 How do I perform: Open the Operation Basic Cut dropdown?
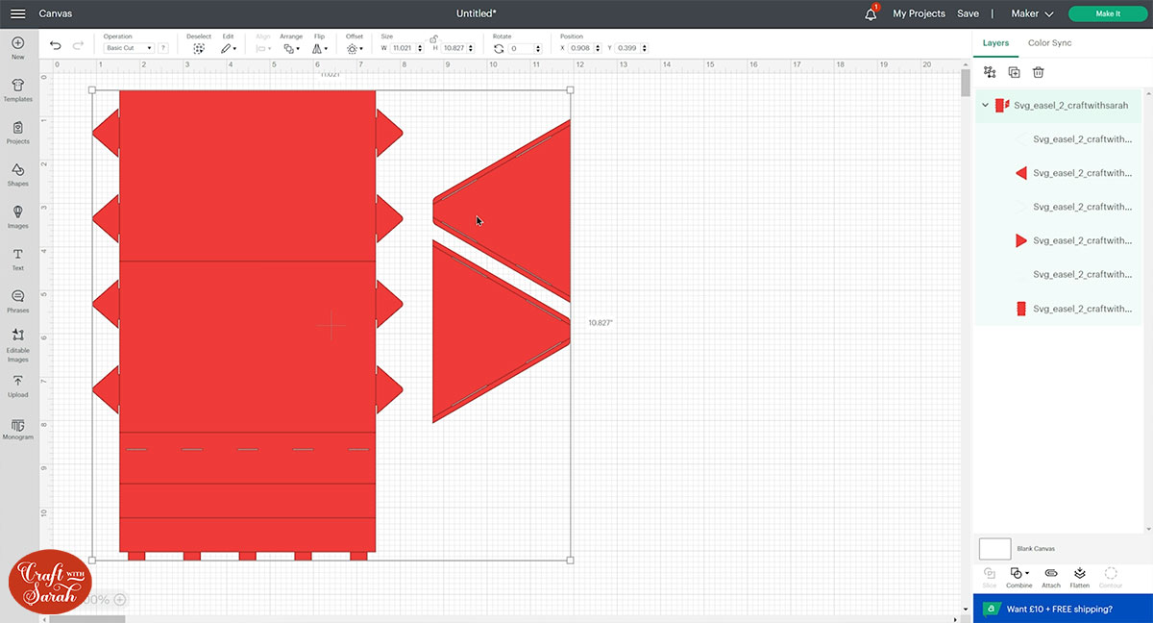coord(129,48)
